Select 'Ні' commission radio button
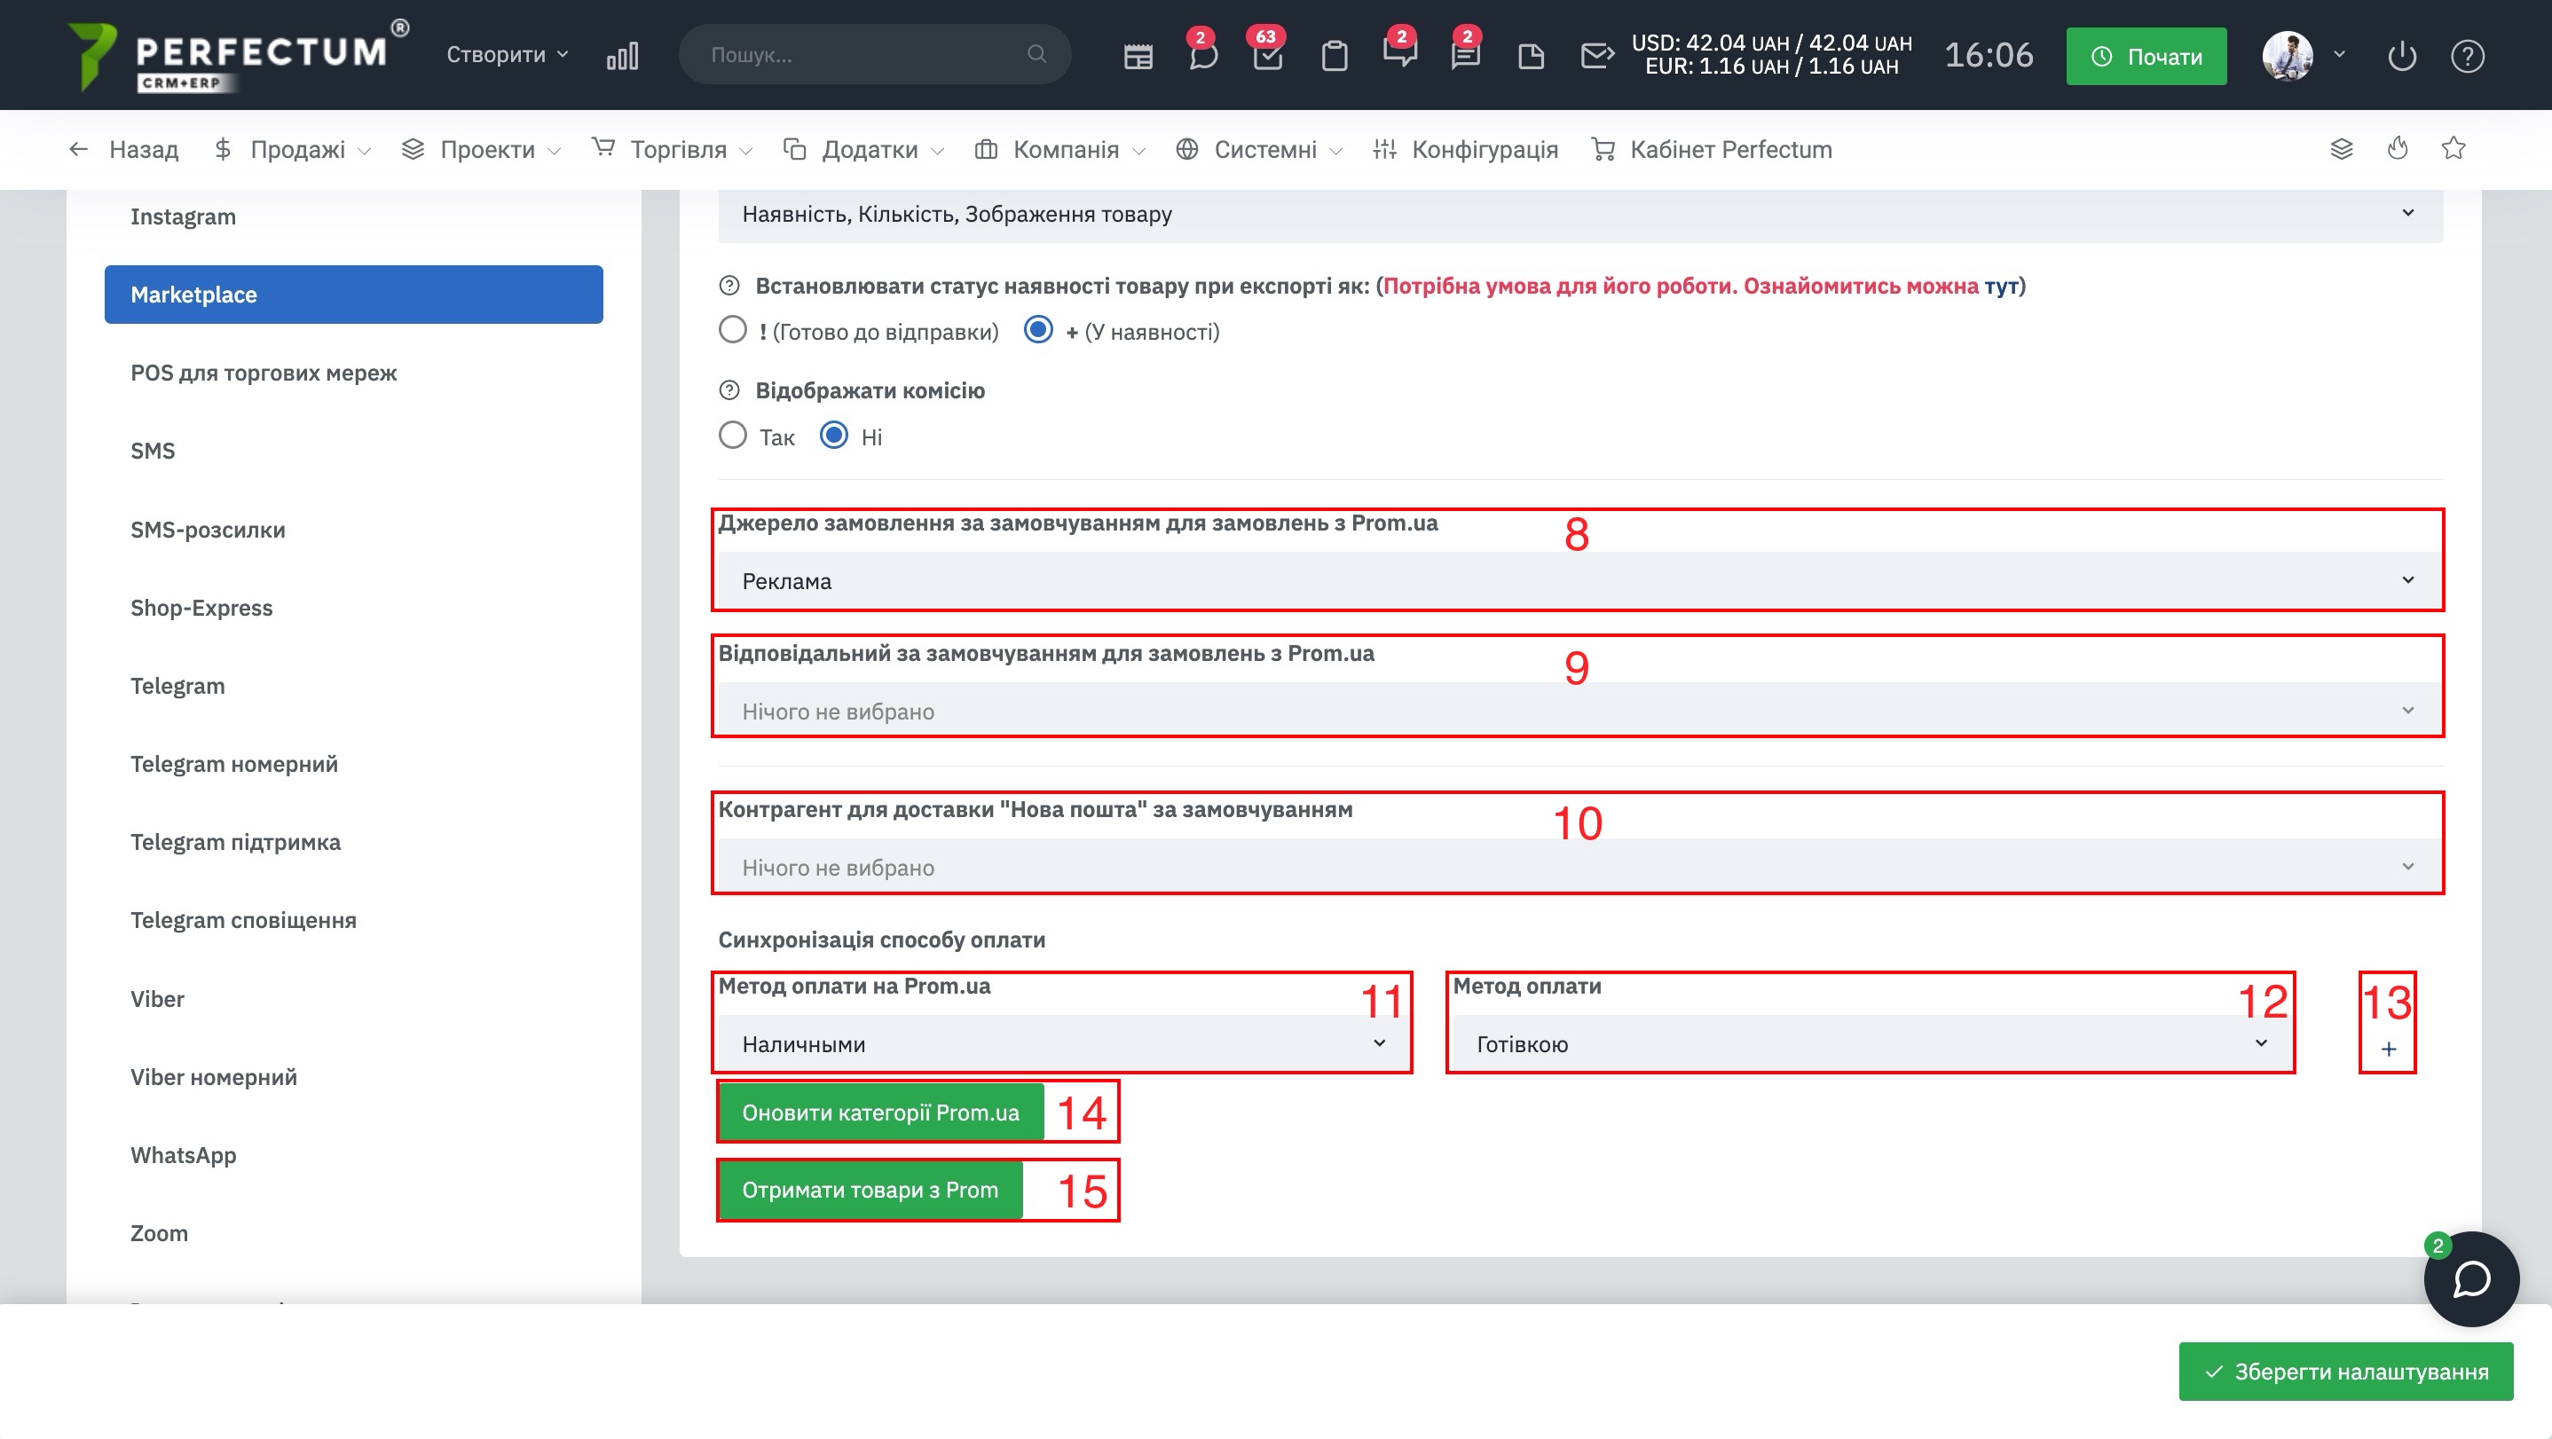 click(x=834, y=436)
